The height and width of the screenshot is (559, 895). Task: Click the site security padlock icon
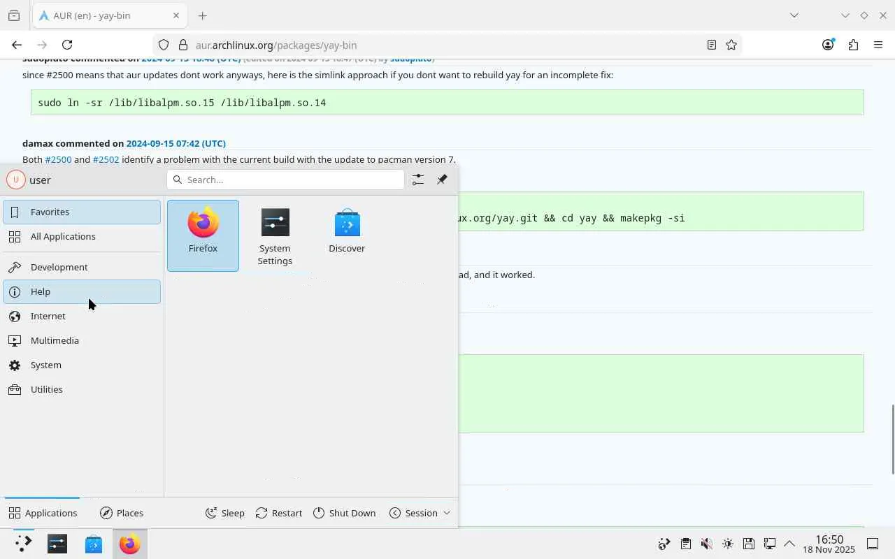click(183, 45)
